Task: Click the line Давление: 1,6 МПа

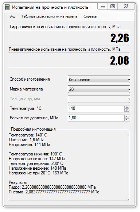Action: tap(27, 140)
